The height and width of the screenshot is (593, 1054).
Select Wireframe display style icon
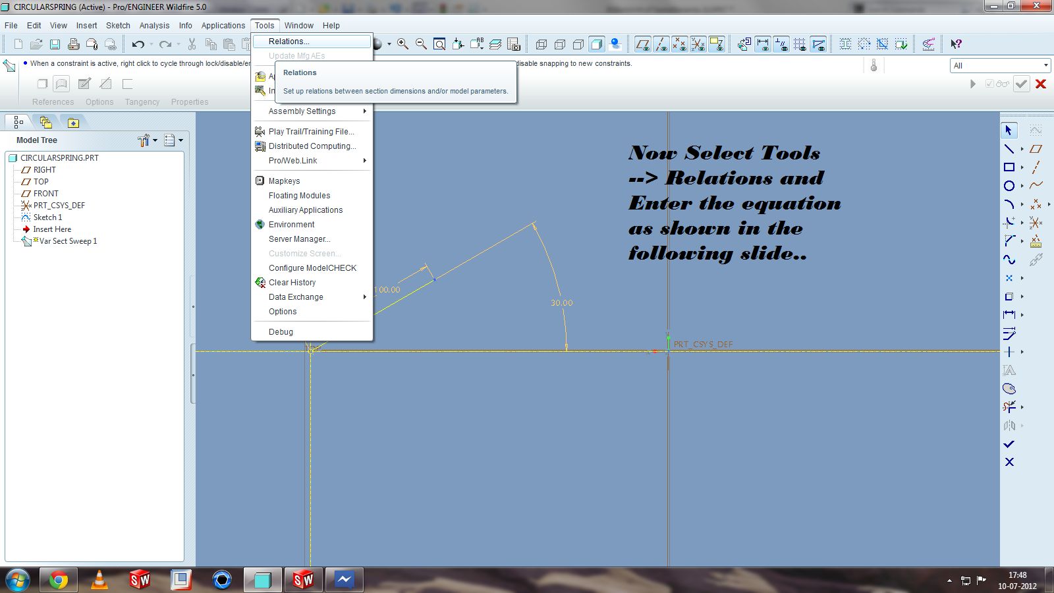(x=541, y=44)
